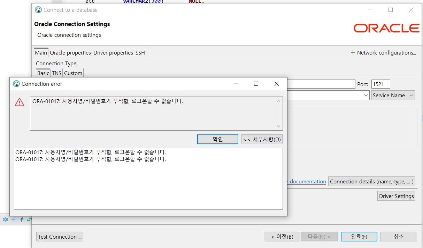
Task: Switch to the Main tab
Action: point(41,52)
